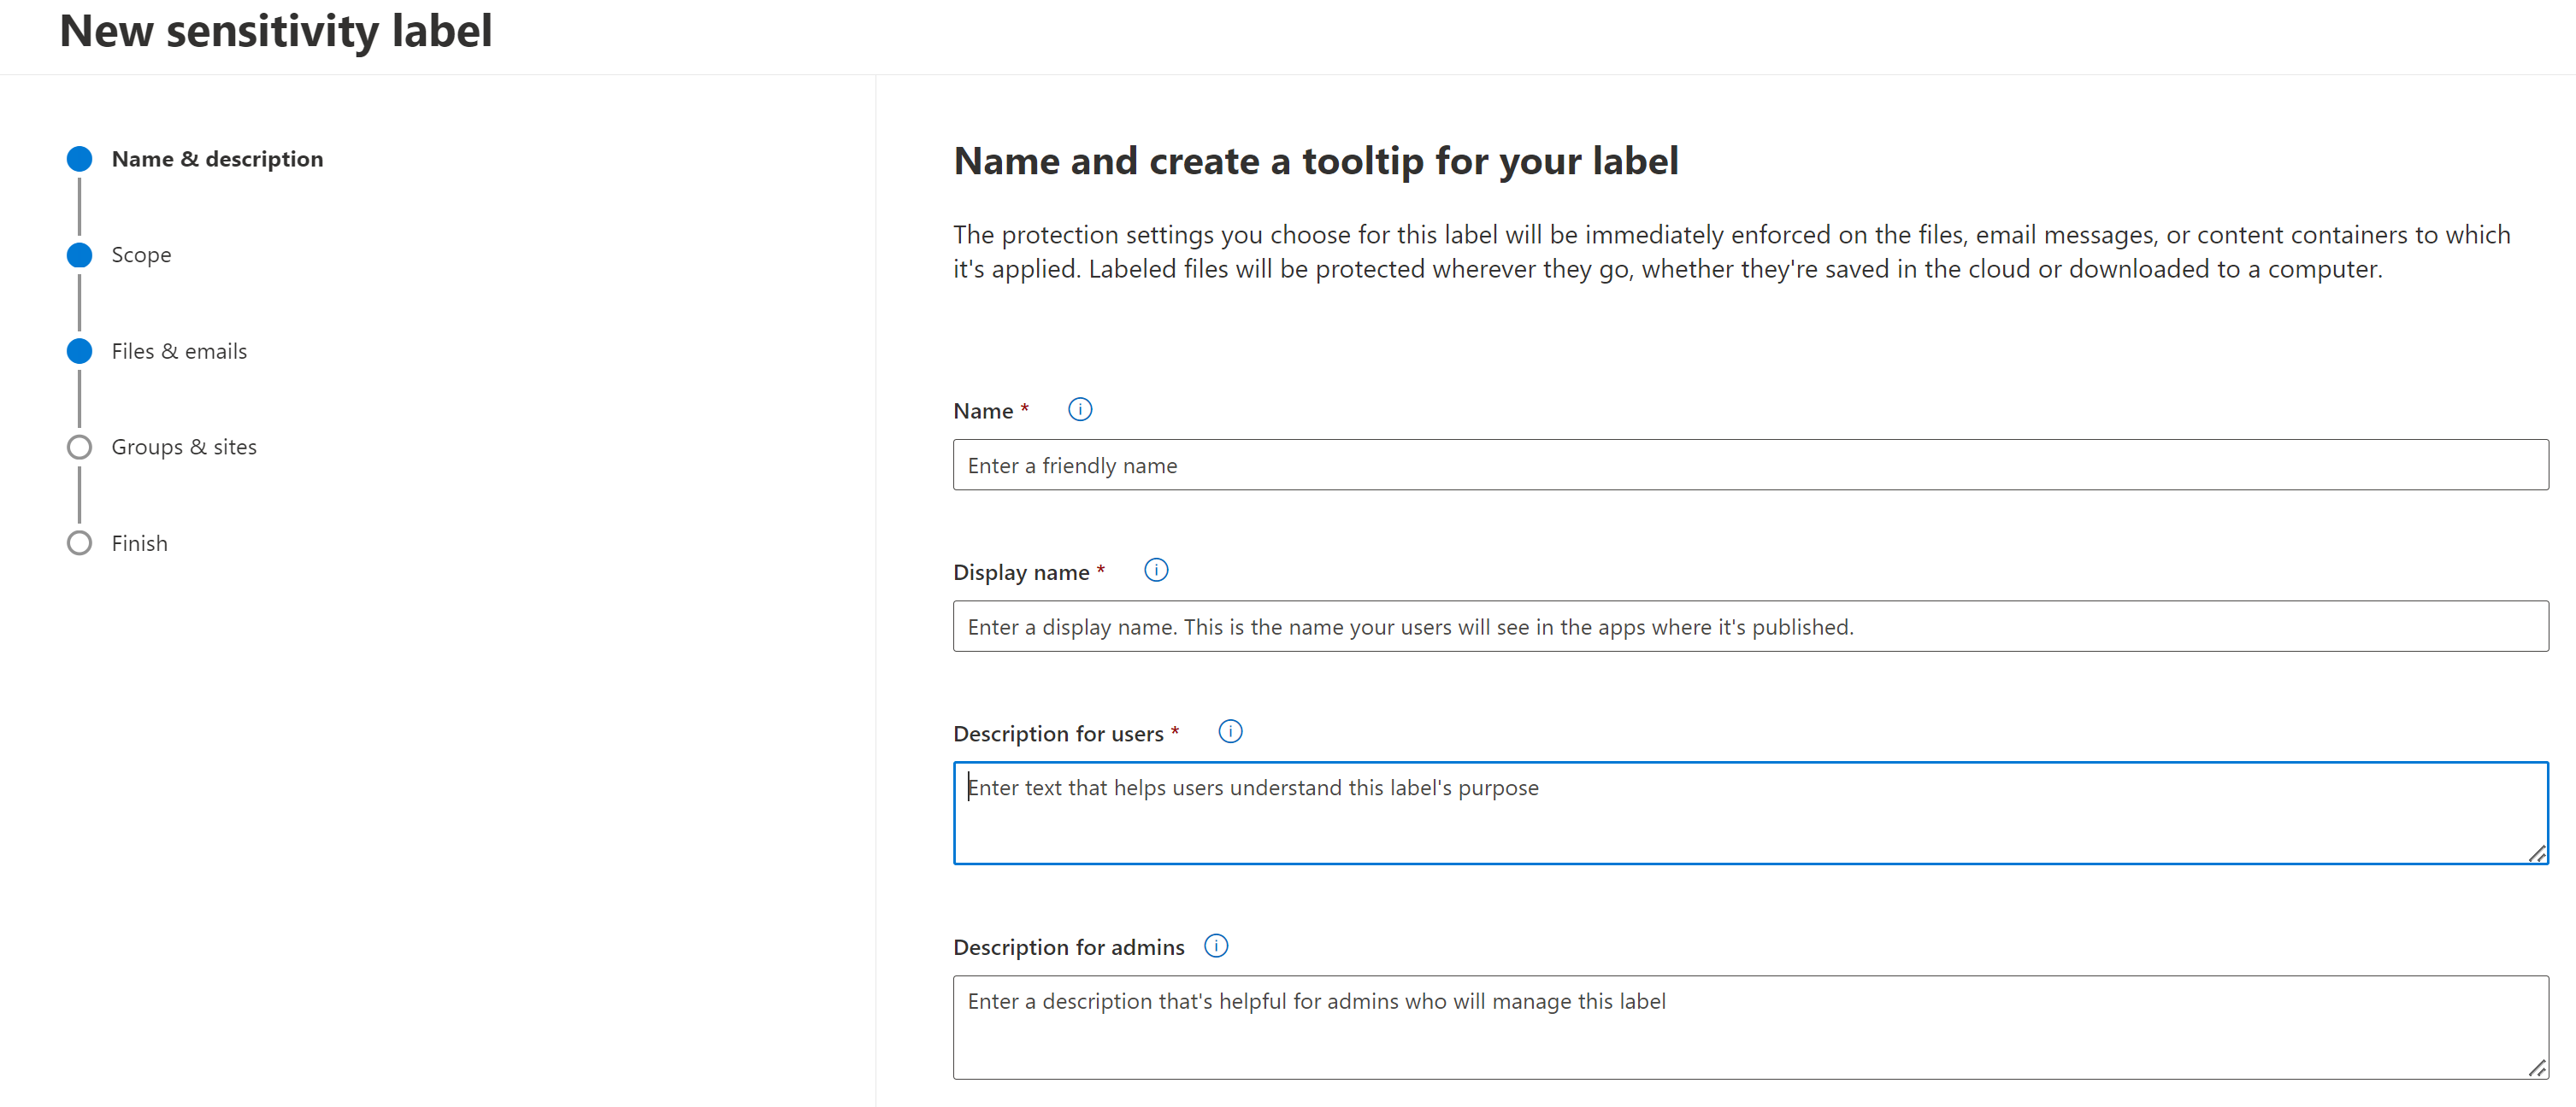
Task: Show the info tooltip for Description for admins
Action: point(1216,946)
